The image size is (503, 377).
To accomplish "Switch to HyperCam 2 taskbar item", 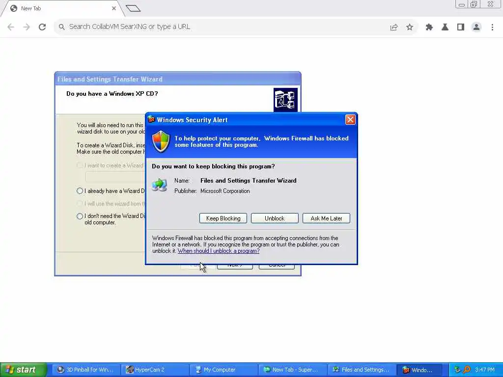I will [155, 370].
